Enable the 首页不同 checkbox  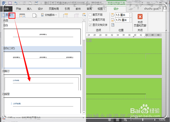(90, 15)
